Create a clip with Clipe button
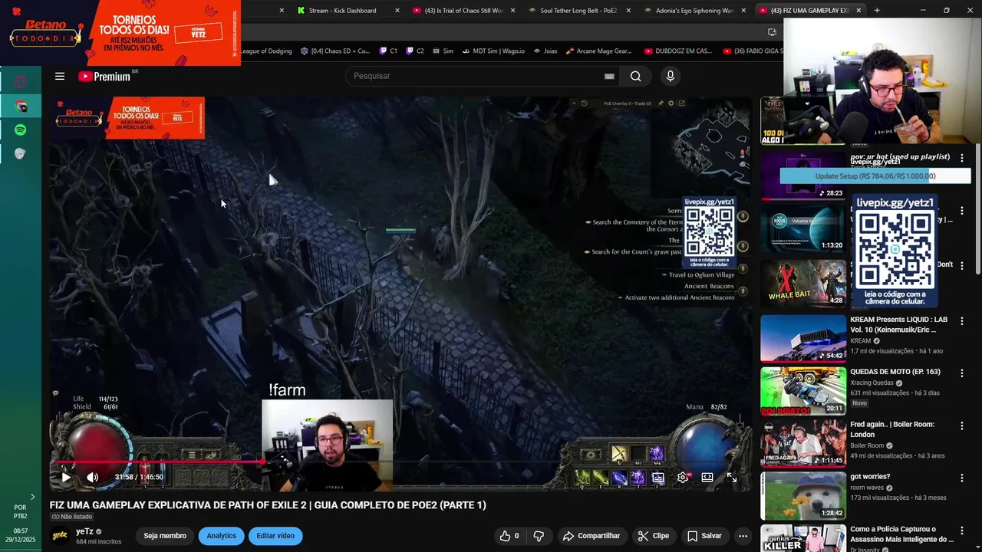Screen dimensions: 982x552 (x=654, y=536)
